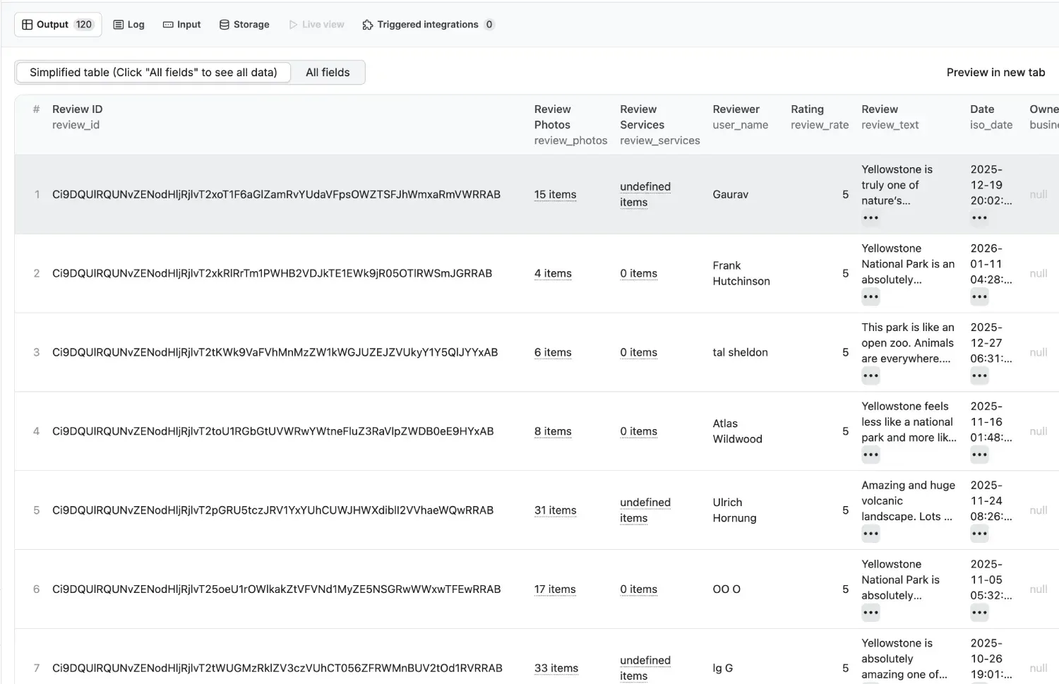1059x684 pixels.
Task: Switch to All fields view
Action: point(328,72)
